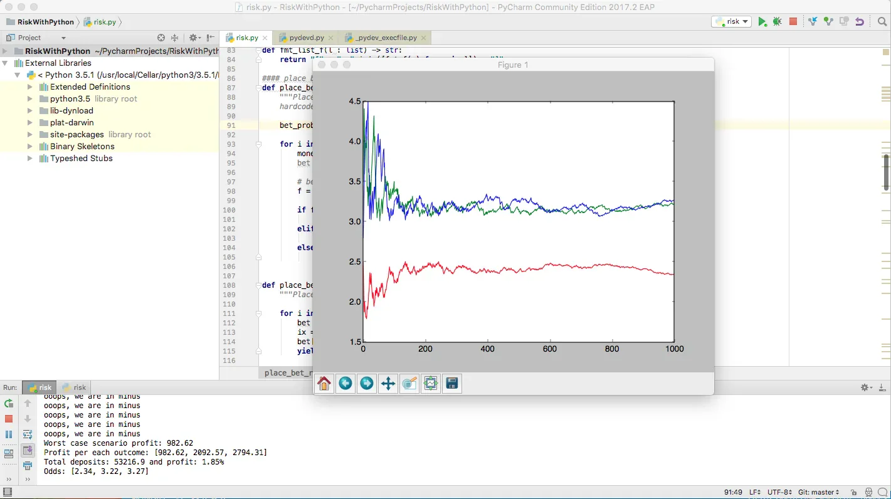Click the editor vertical scrollbar thumb

pos(887,171)
